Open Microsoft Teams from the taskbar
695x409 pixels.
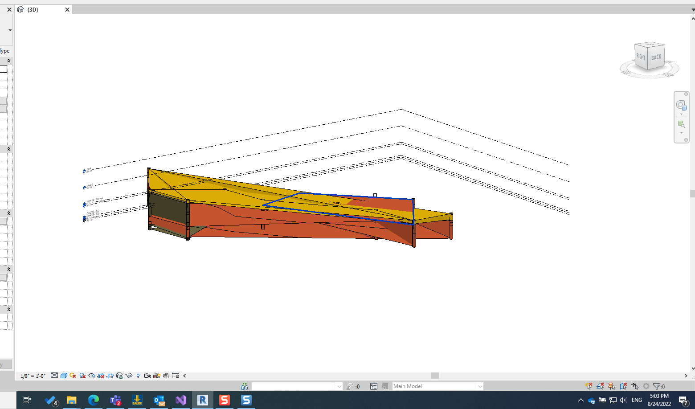[115, 400]
